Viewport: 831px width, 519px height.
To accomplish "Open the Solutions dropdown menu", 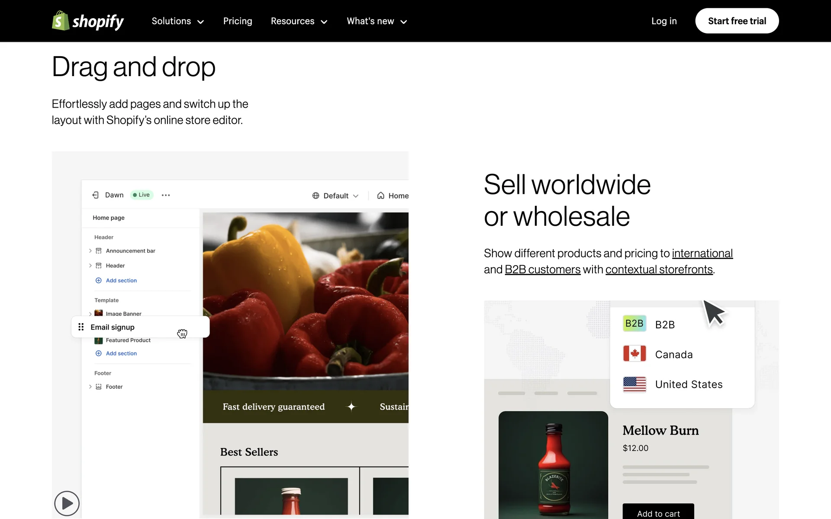I will pos(177,21).
